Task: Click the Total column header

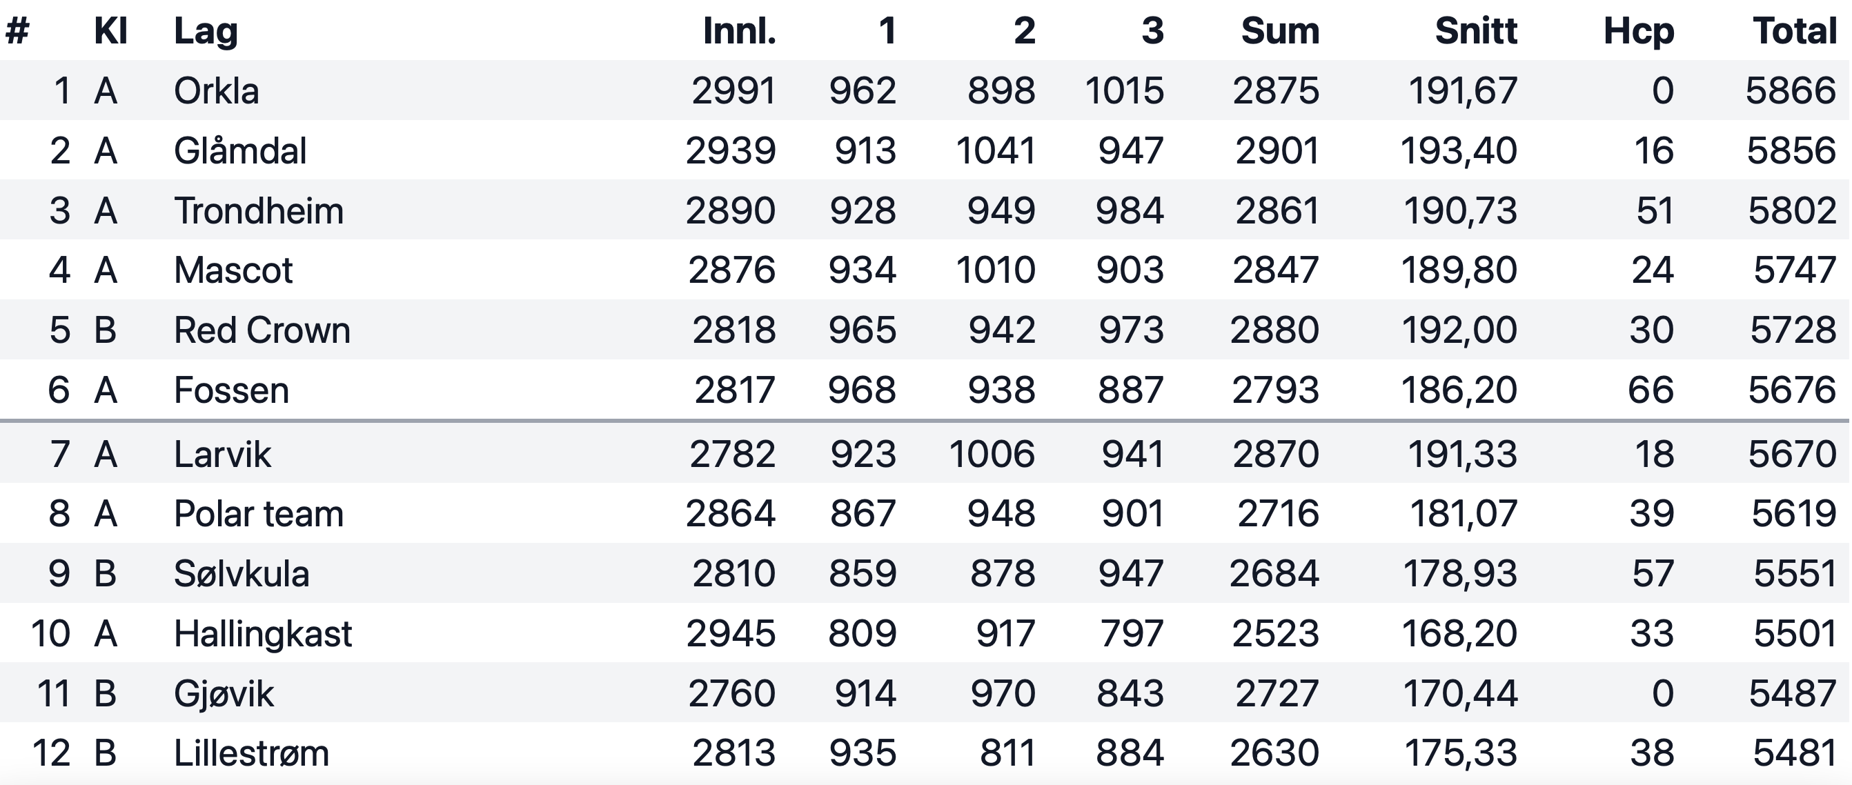Action: pos(1795,31)
